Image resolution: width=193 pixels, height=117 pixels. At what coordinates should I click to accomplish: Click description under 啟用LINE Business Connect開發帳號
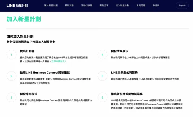[x=55, y=81]
